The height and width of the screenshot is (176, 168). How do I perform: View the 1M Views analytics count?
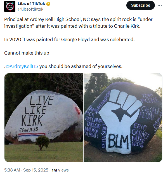(60, 170)
